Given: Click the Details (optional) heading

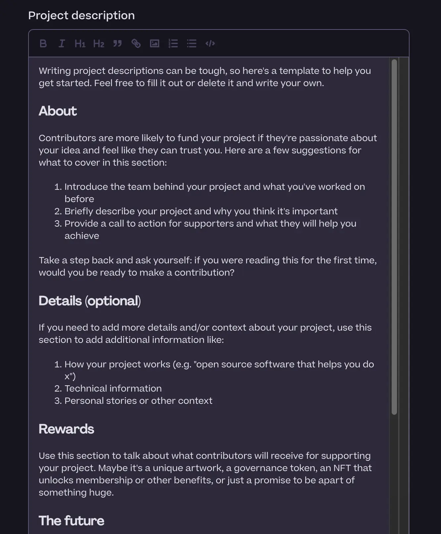Looking at the screenshot, I should point(90,301).
